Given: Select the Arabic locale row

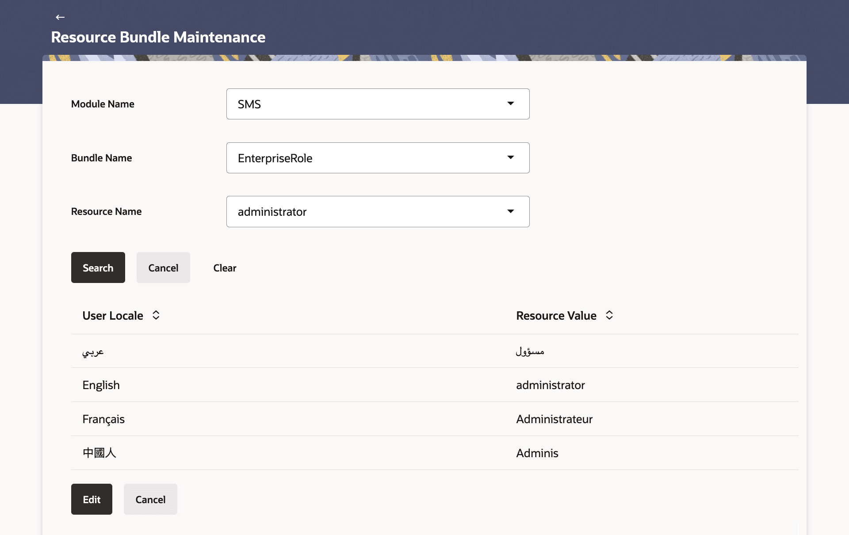Looking at the screenshot, I should click(93, 352).
